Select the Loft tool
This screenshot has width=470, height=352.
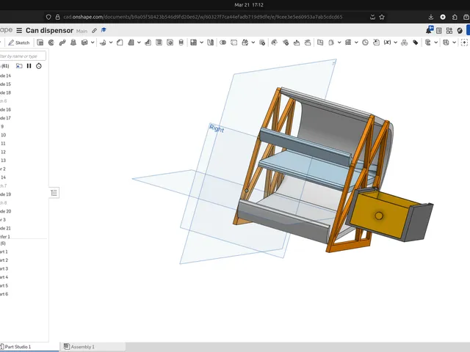pyautogui.click(x=73, y=43)
